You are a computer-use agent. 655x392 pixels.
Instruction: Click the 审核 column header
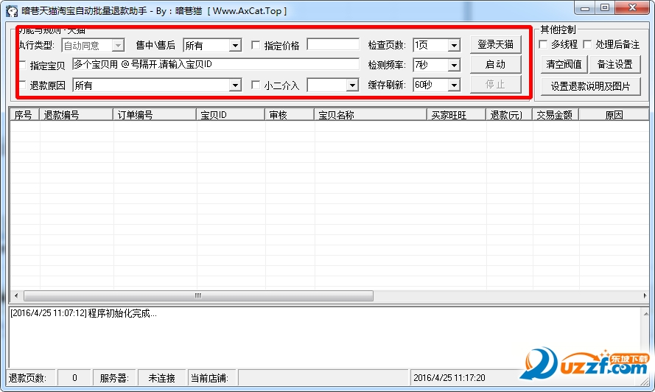pos(289,115)
